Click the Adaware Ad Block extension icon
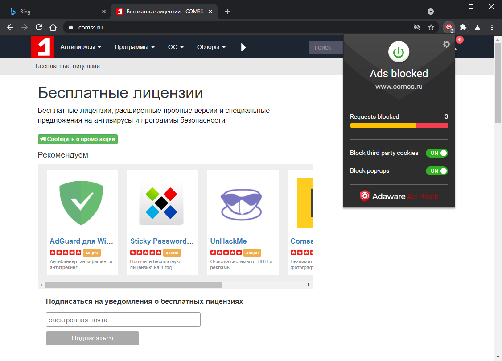The height and width of the screenshot is (361, 502). (x=449, y=28)
